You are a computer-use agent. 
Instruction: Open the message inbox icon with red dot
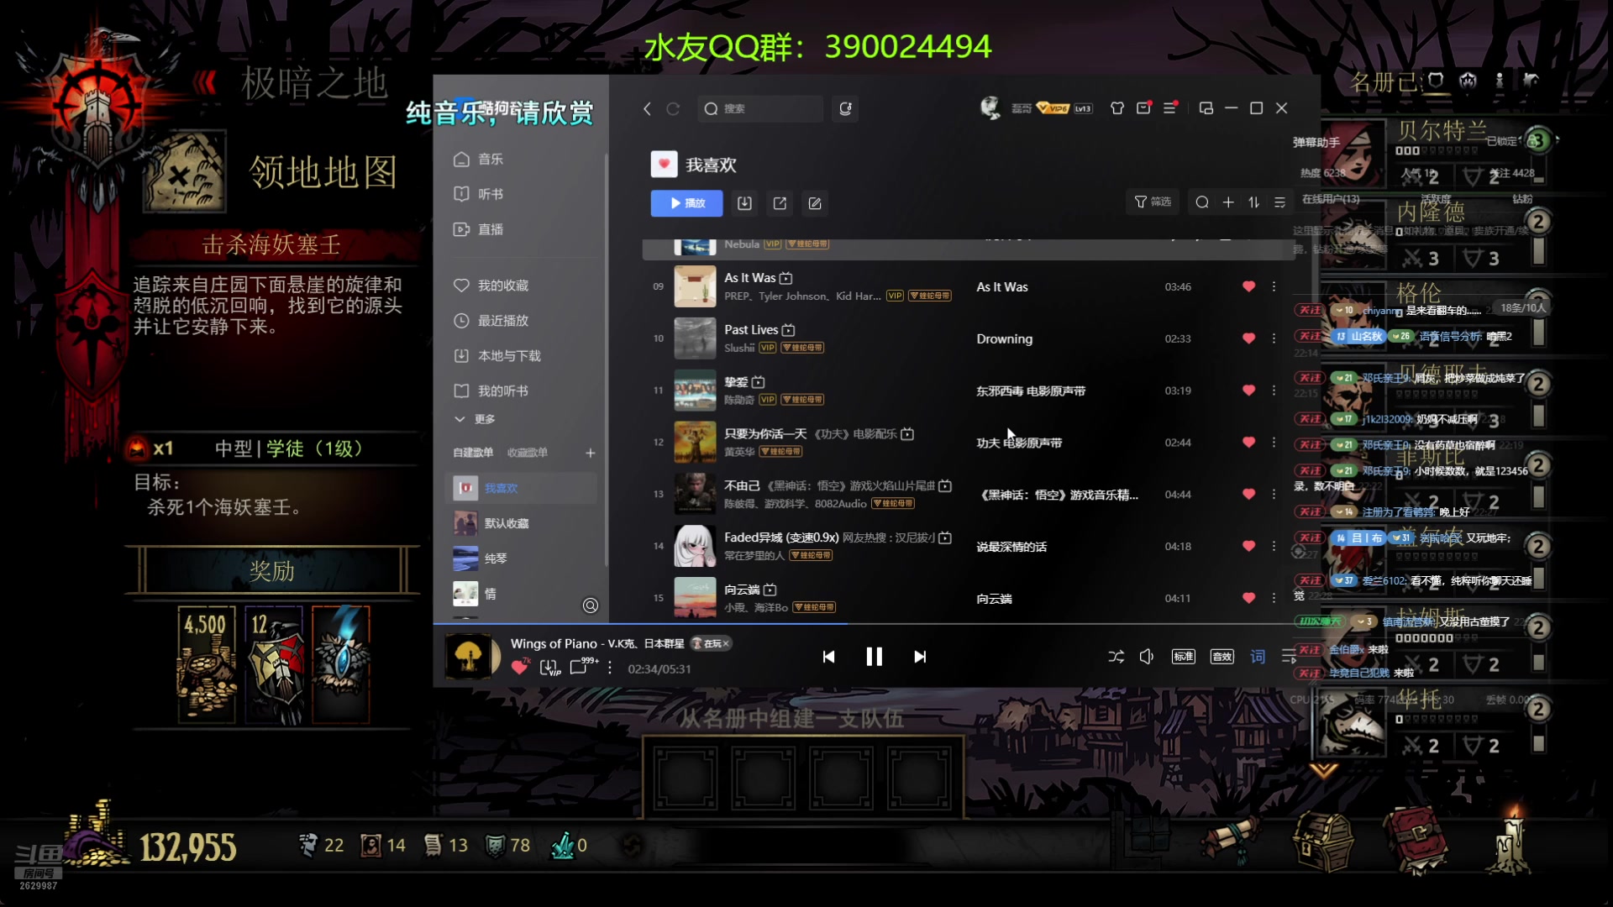pyautogui.click(x=1143, y=108)
